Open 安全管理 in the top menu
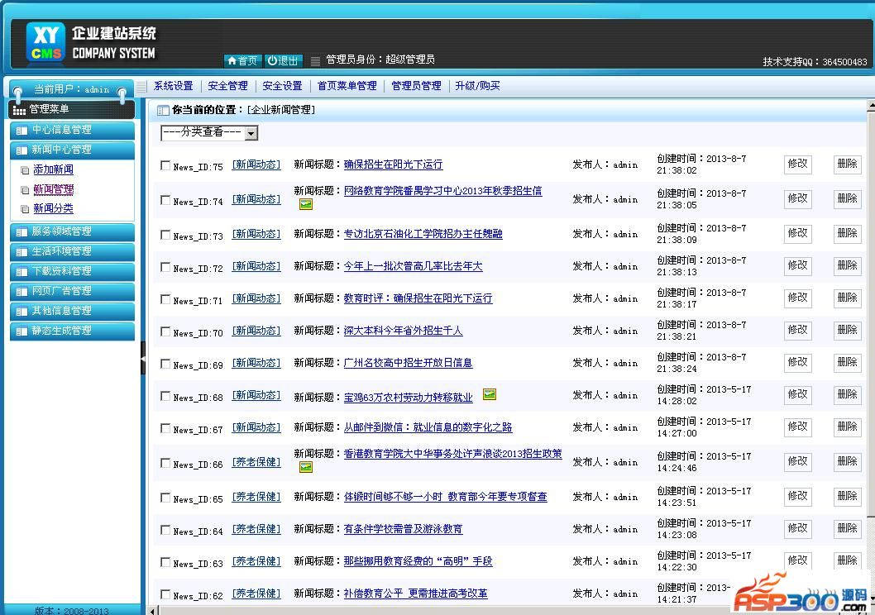The height and width of the screenshot is (615, 875). pos(227,86)
